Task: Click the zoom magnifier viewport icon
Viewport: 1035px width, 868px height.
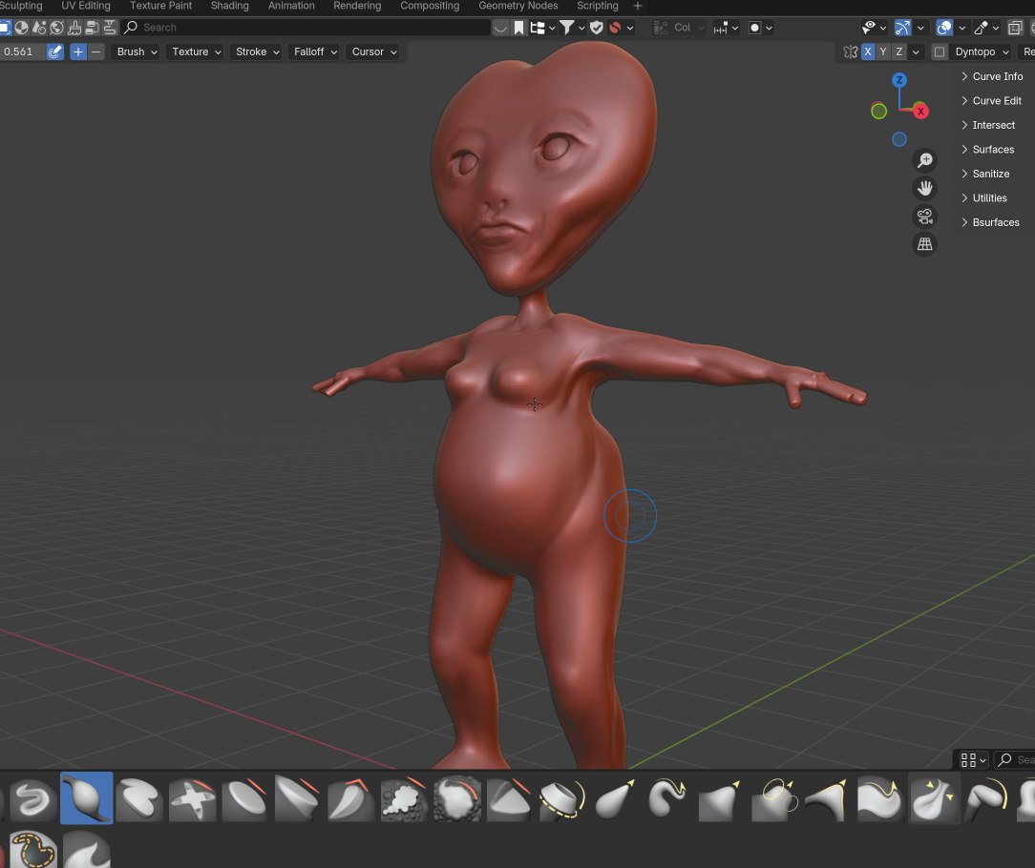Action: point(924,160)
